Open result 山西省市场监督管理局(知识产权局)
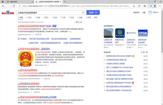163x105 pixels. [x=35, y=26]
